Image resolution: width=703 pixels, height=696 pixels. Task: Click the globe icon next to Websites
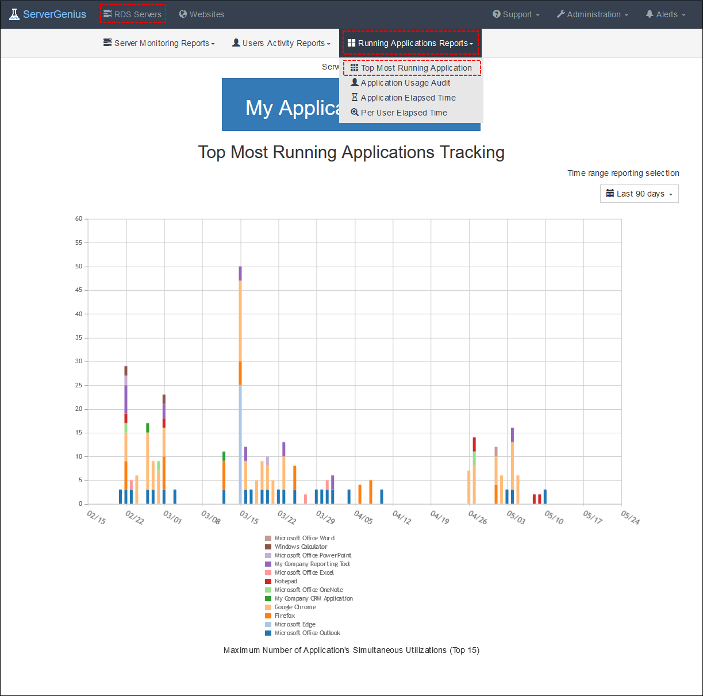[182, 14]
